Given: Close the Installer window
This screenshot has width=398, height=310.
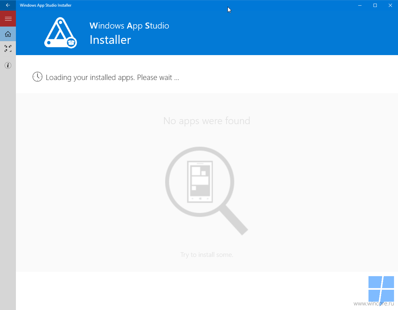Looking at the screenshot, I should click(390, 5).
